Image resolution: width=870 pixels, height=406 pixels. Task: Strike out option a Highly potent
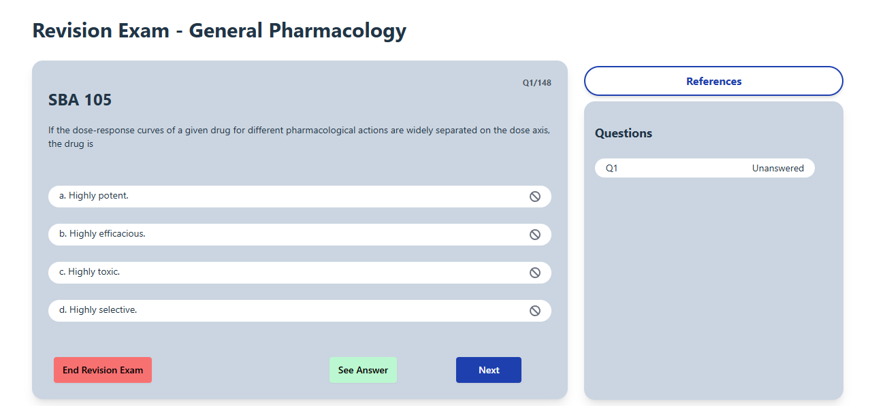(x=535, y=197)
